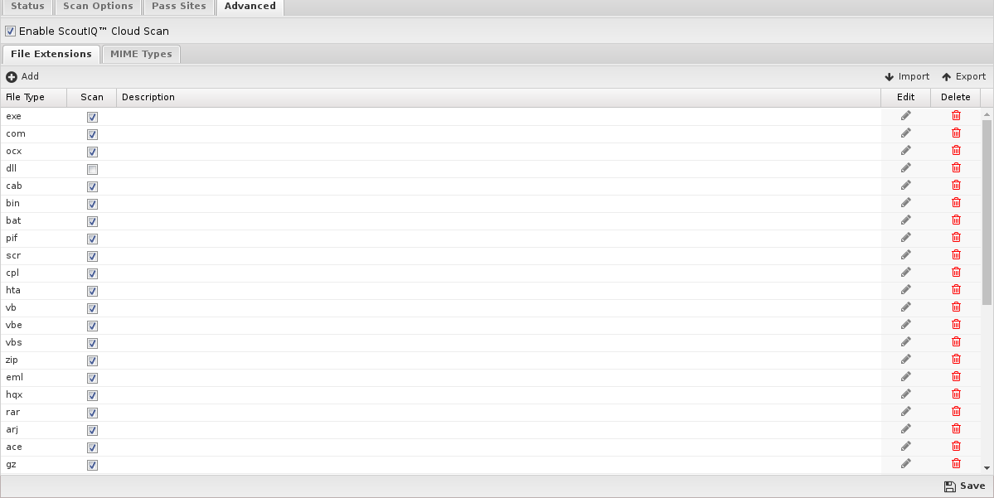This screenshot has width=994, height=498.
Task: Remove the rar extension with trash icon
Action: [956, 411]
